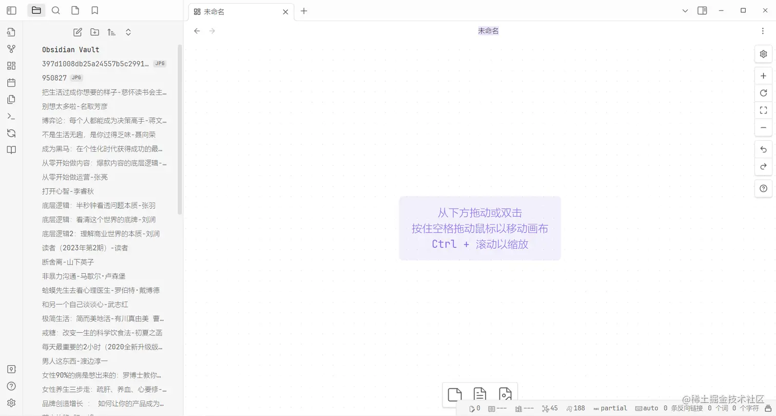
Task: Undo the last canvas action
Action: click(x=763, y=149)
